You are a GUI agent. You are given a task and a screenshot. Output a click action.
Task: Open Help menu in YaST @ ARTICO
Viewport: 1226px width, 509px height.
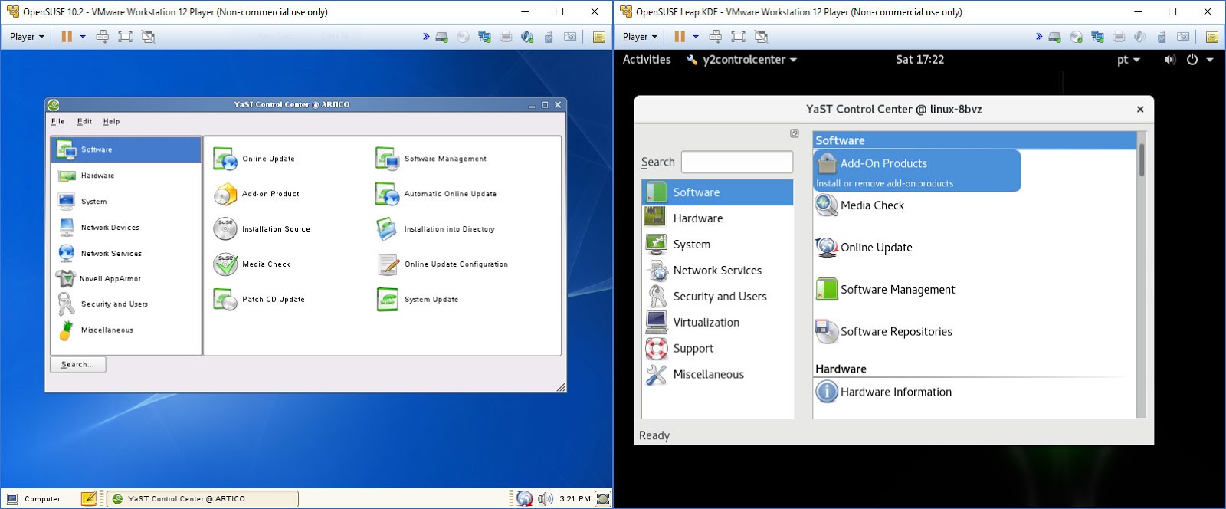111,121
